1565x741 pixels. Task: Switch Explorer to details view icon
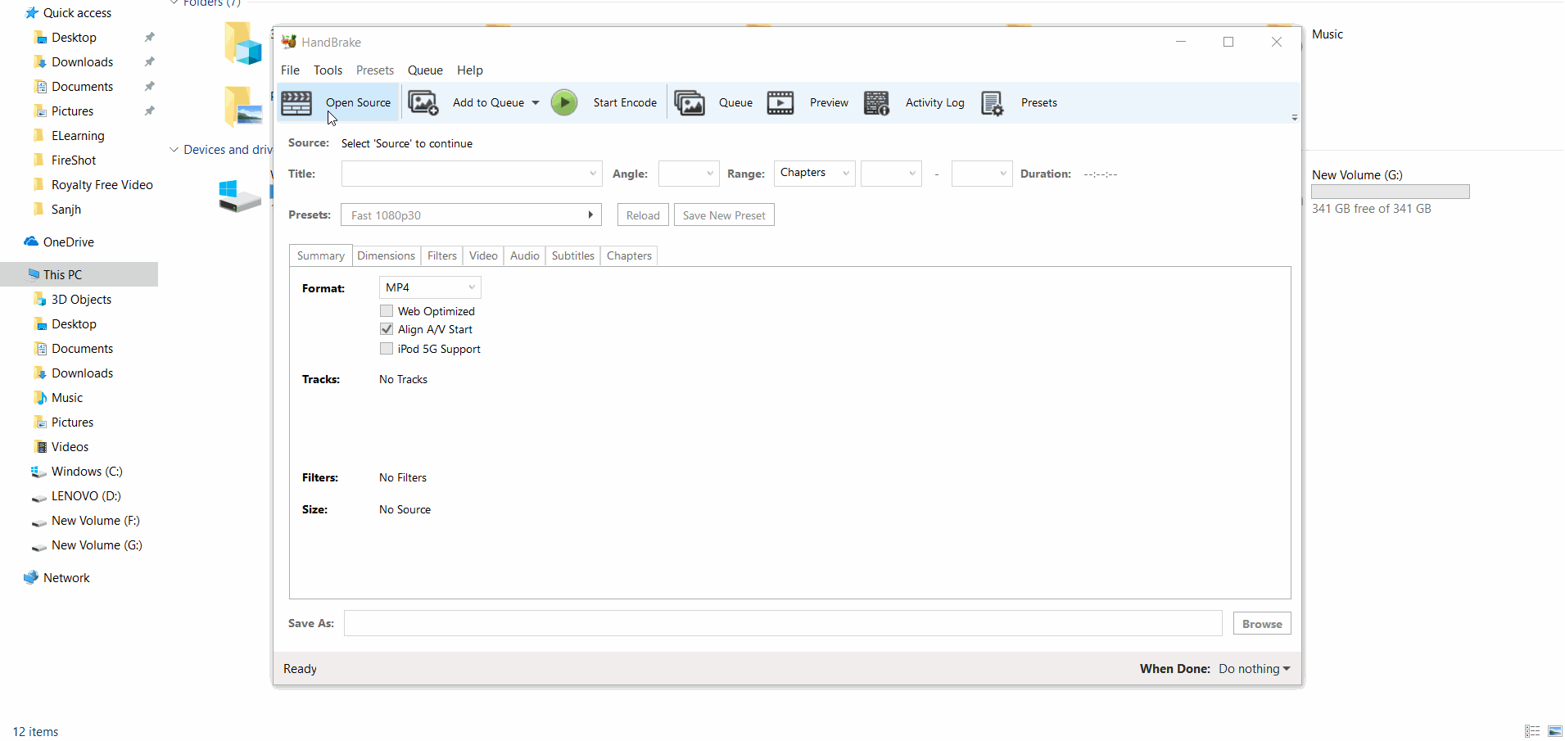[x=1532, y=731]
